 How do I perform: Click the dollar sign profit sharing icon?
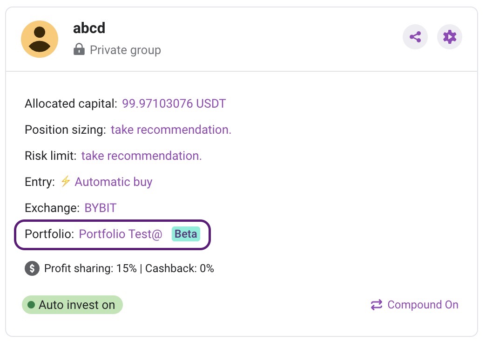pyautogui.click(x=32, y=268)
